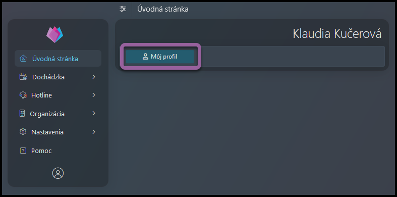The image size is (397, 197).
Task: Expand the Hotline submenu arrow
Action: tap(94, 95)
